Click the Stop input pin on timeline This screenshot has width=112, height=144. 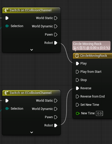[x=78, y=80]
